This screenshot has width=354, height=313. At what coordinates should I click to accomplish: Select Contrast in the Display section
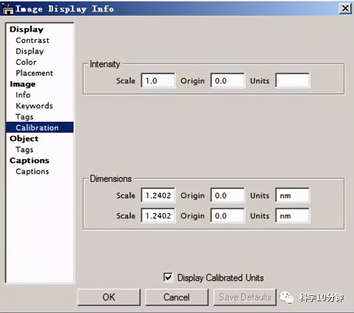(32, 40)
